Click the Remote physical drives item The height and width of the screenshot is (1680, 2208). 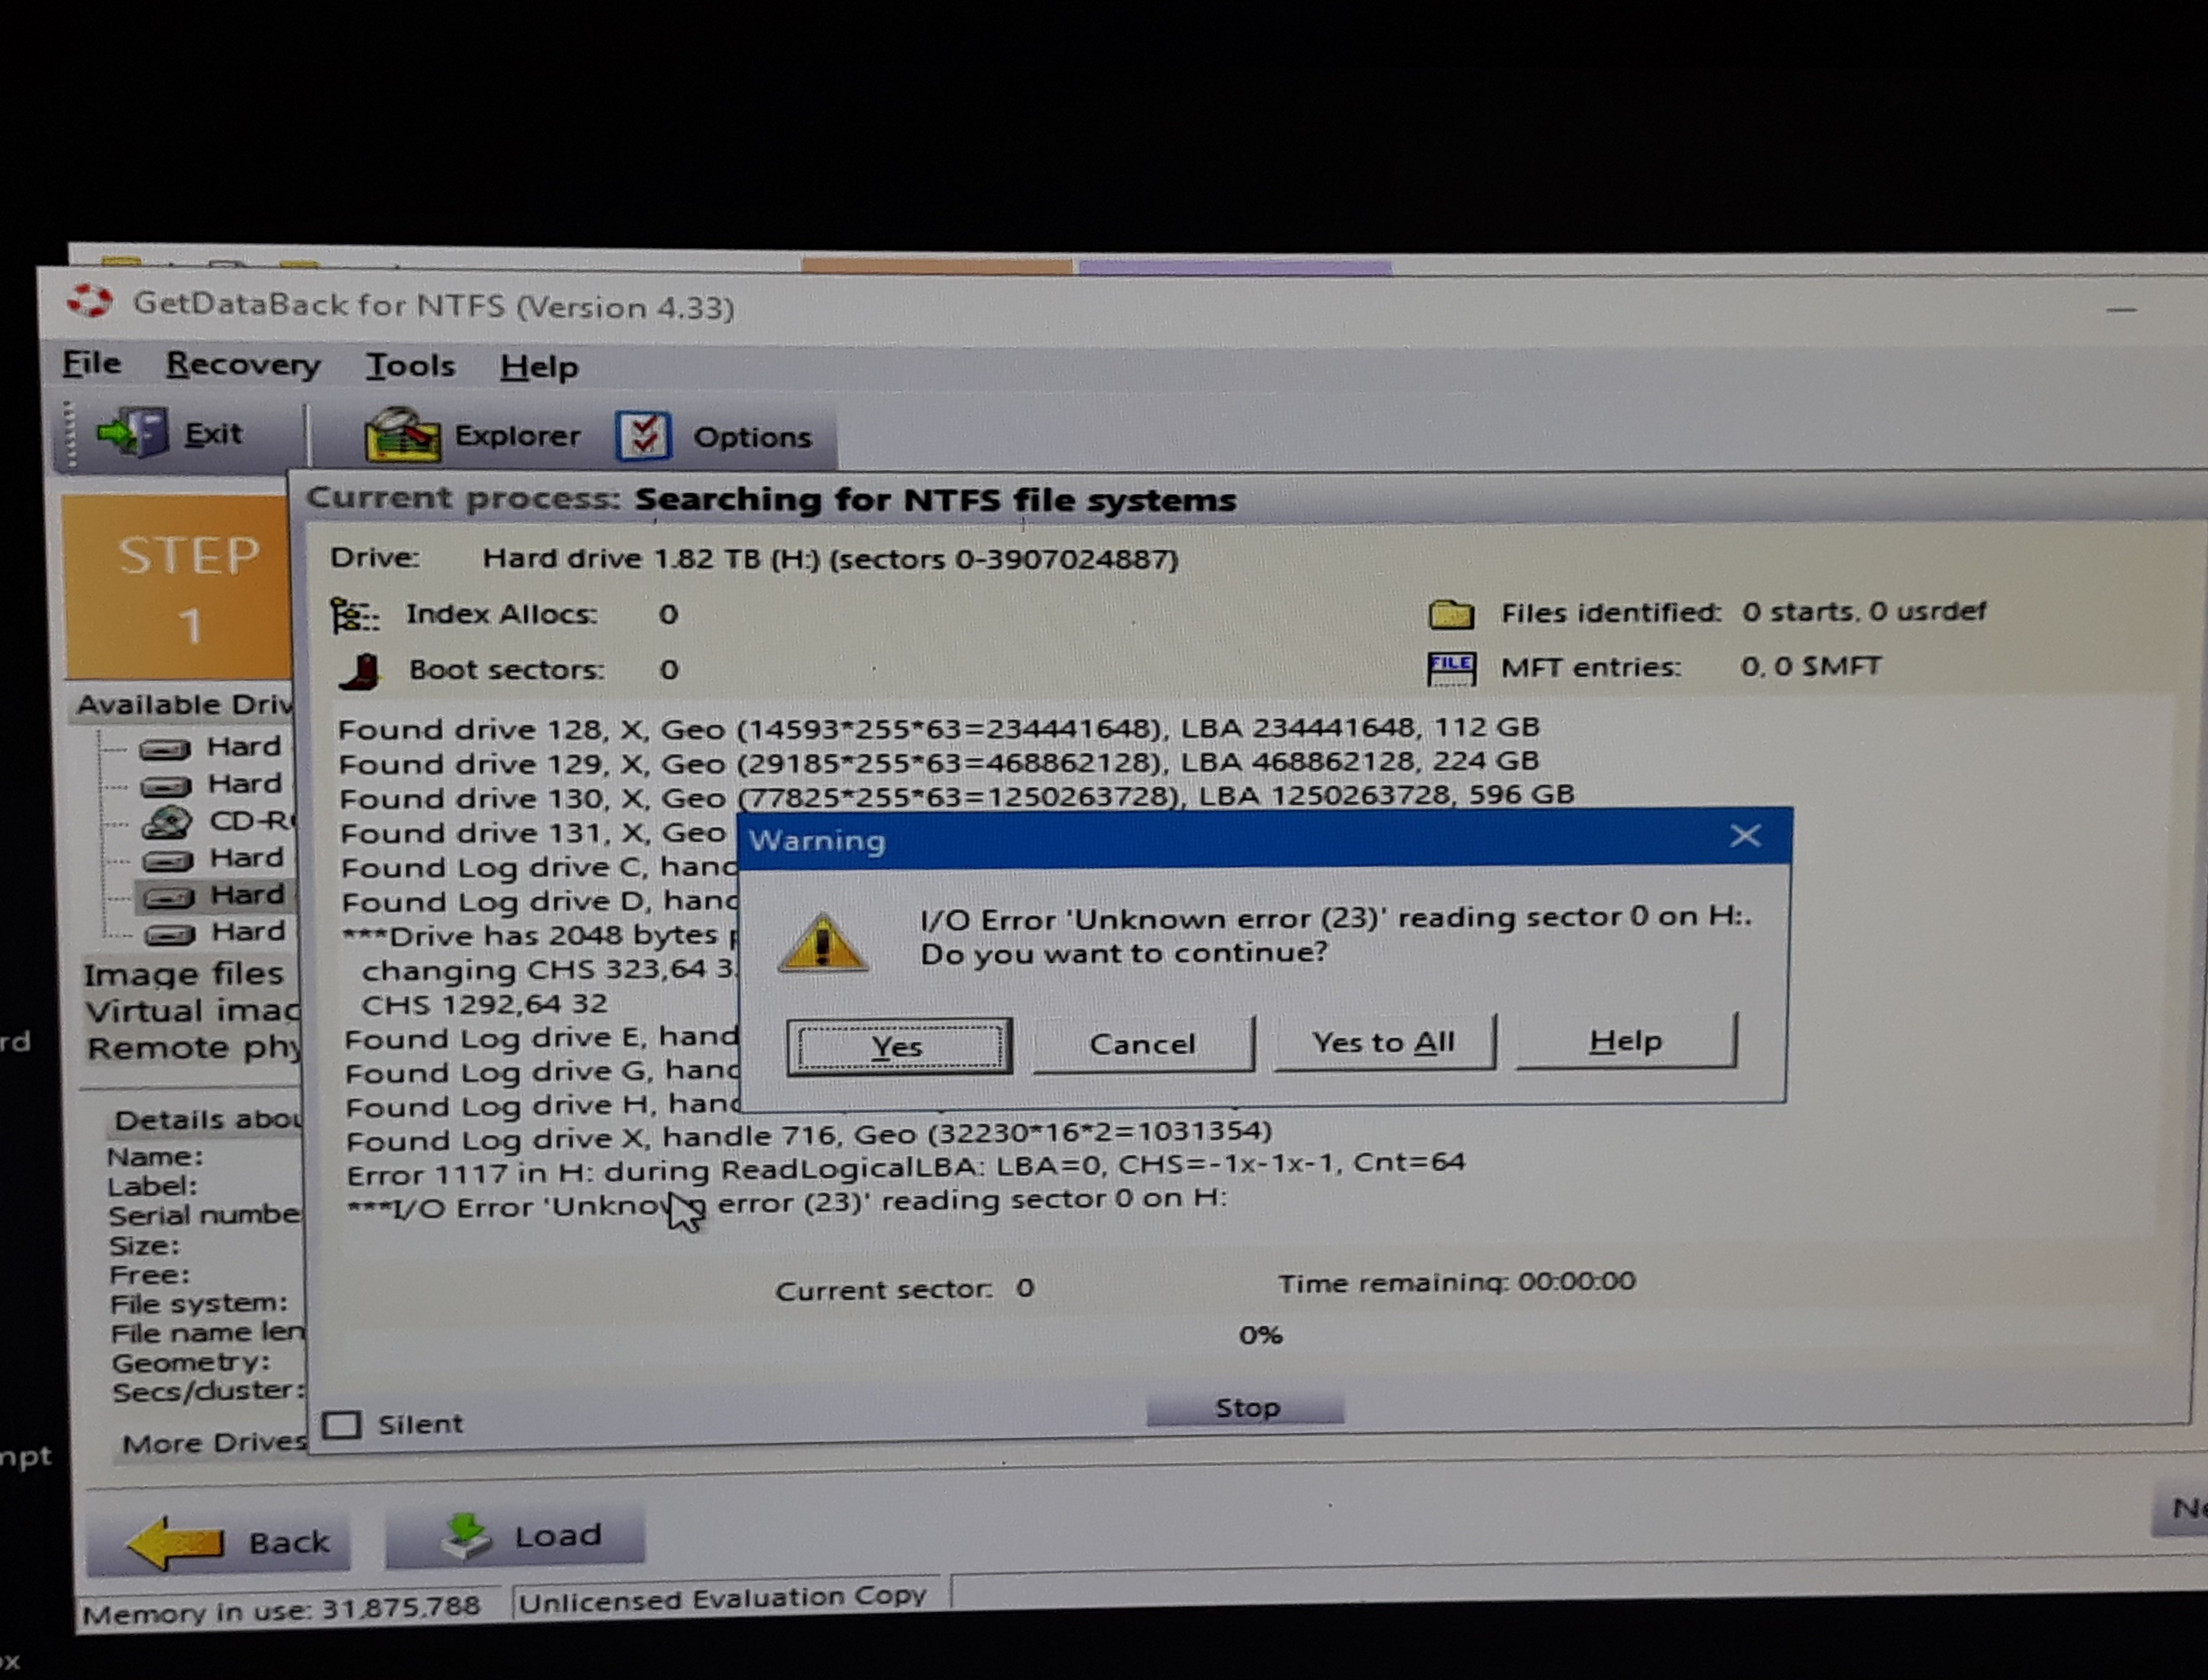(193, 1048)
